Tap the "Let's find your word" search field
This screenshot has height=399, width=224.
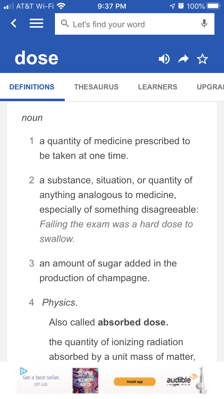coord(135,24)
